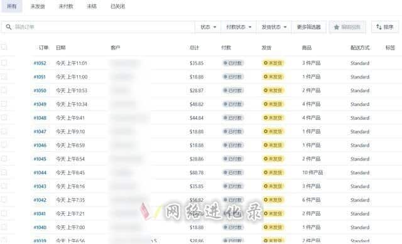The width and height of the screenshot is (402, 244).
Task: Select checkbox for order #1052
Action: 4,63
